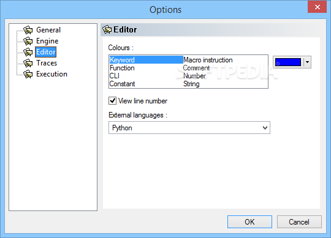Open the External languages Python dropdown
Screen dimensions: 331x238
[189, 128]
